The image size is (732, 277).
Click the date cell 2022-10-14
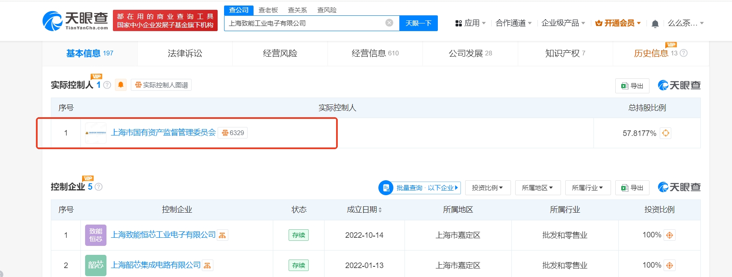[x=364, y=235]
